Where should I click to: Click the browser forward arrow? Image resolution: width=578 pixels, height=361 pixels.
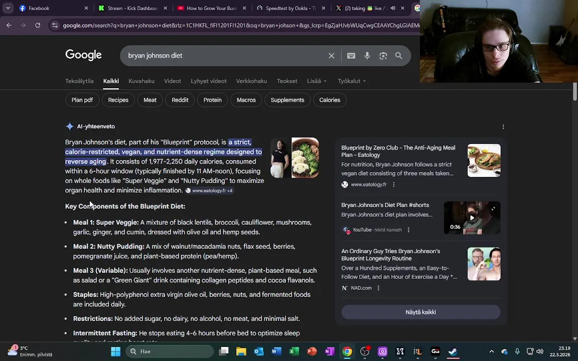(x=23, y=25)
